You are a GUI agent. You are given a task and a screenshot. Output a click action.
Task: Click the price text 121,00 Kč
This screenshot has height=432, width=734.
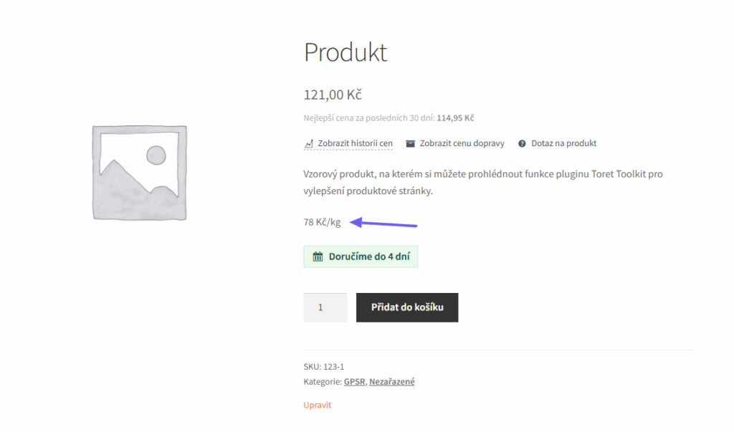pos(333,94)
